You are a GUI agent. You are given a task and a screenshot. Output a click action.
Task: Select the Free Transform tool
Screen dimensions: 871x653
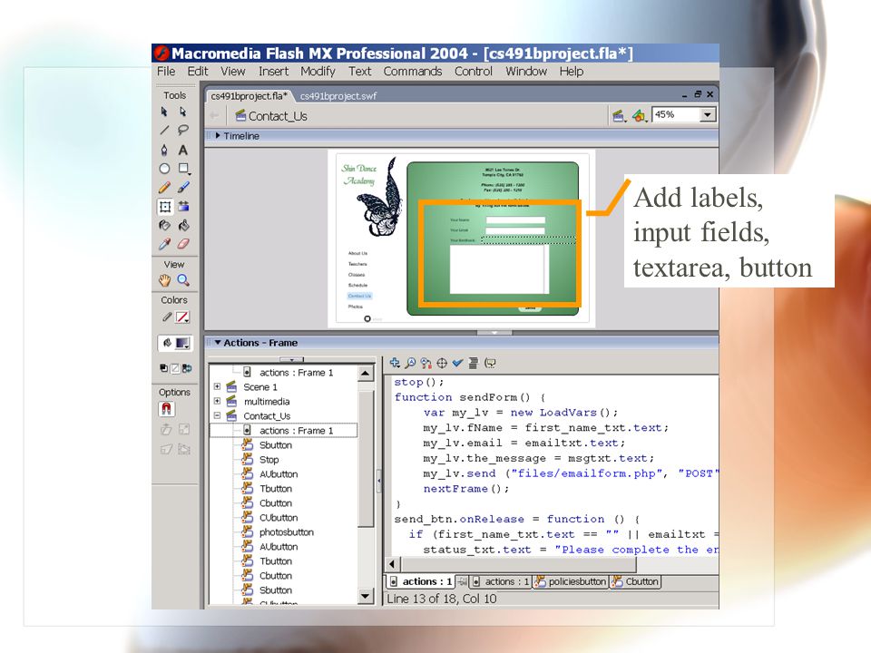(165, 207)
